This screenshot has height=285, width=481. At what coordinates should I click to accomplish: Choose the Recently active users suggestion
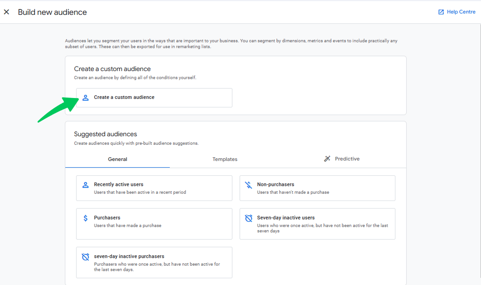coord(154,188)
